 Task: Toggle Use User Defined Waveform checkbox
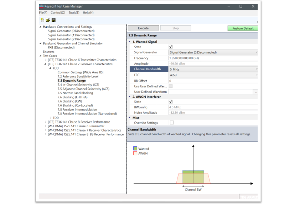(x=171, y=86)
